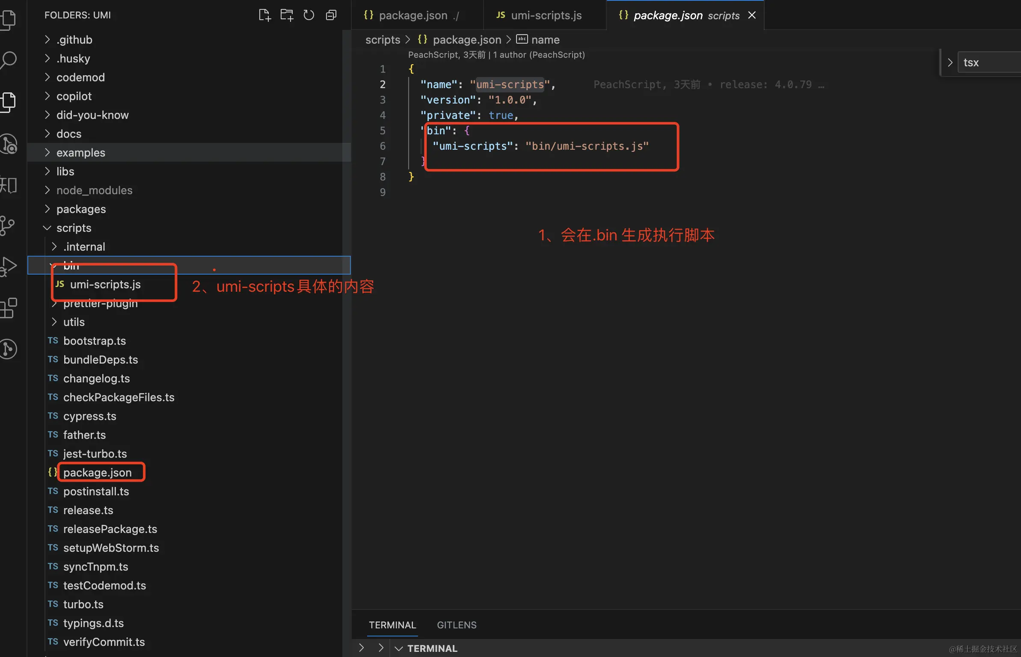1021x657 pixels.
Task: Expand the .internal folder
Action: [x=84, y=247]
